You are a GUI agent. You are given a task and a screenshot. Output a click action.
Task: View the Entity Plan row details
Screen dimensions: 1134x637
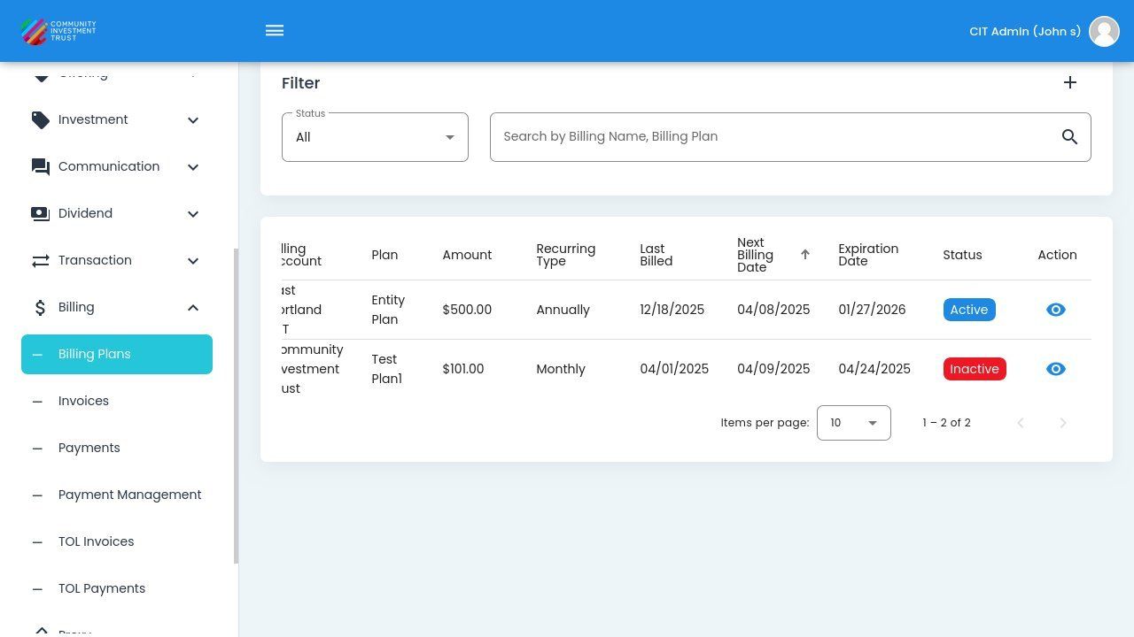[1055, 310]
